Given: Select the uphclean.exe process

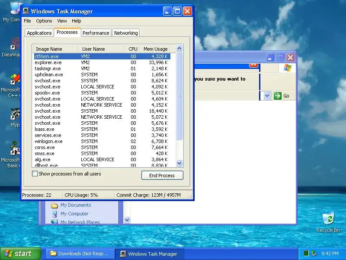Looking at the screenshot, I should (102, 75).
